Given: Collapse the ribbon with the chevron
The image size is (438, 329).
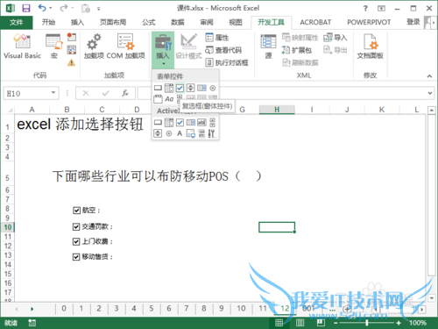Looking at the screenshot, I should coord(429,76).
